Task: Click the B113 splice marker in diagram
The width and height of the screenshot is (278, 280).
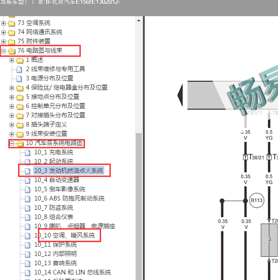Action: point(257,201)
